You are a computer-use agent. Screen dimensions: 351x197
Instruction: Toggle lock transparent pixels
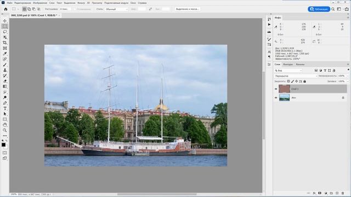[288, 82]
